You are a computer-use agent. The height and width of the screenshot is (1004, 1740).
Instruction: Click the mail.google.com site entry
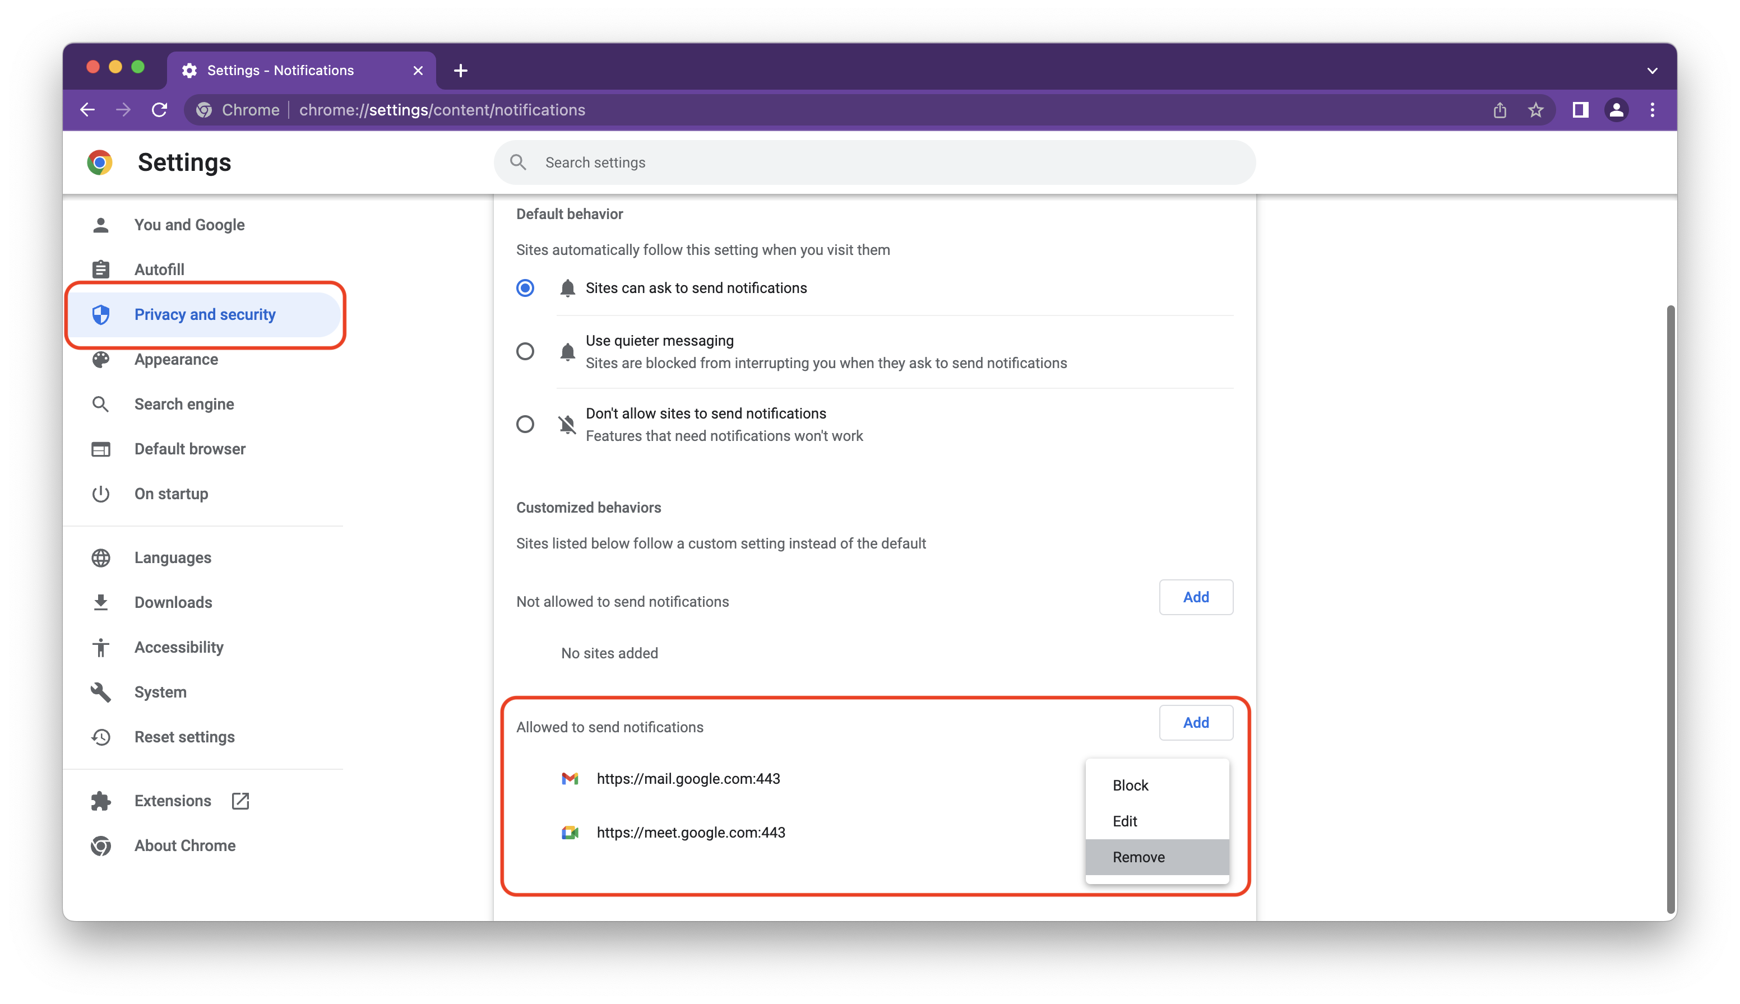point(688,779)
